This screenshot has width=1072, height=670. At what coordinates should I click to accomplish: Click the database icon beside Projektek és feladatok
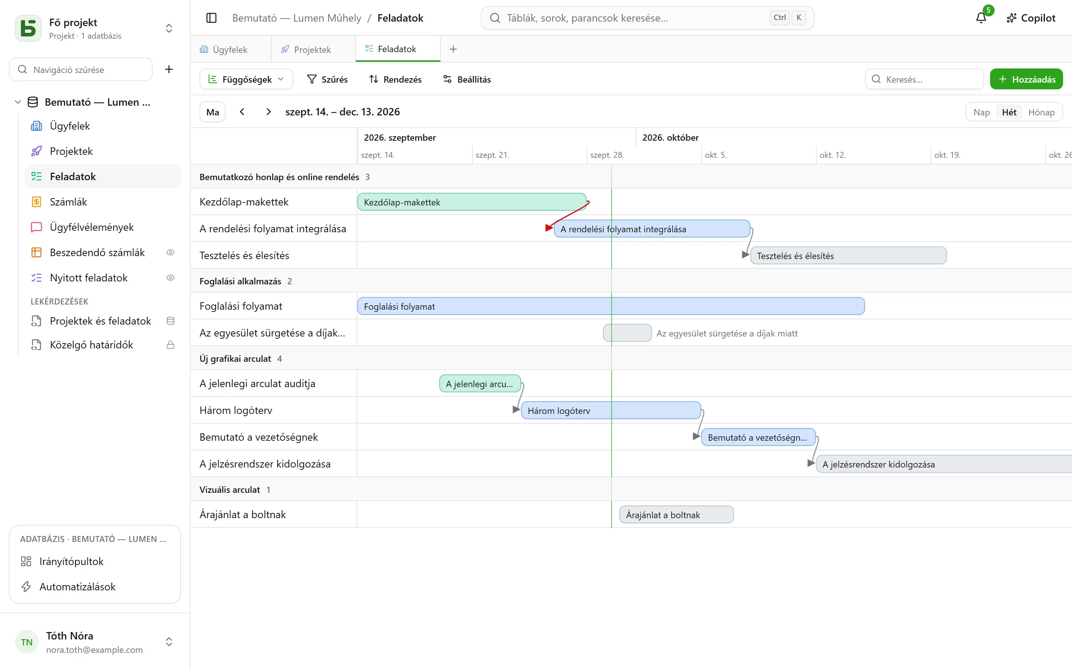(x=170, y=321)
